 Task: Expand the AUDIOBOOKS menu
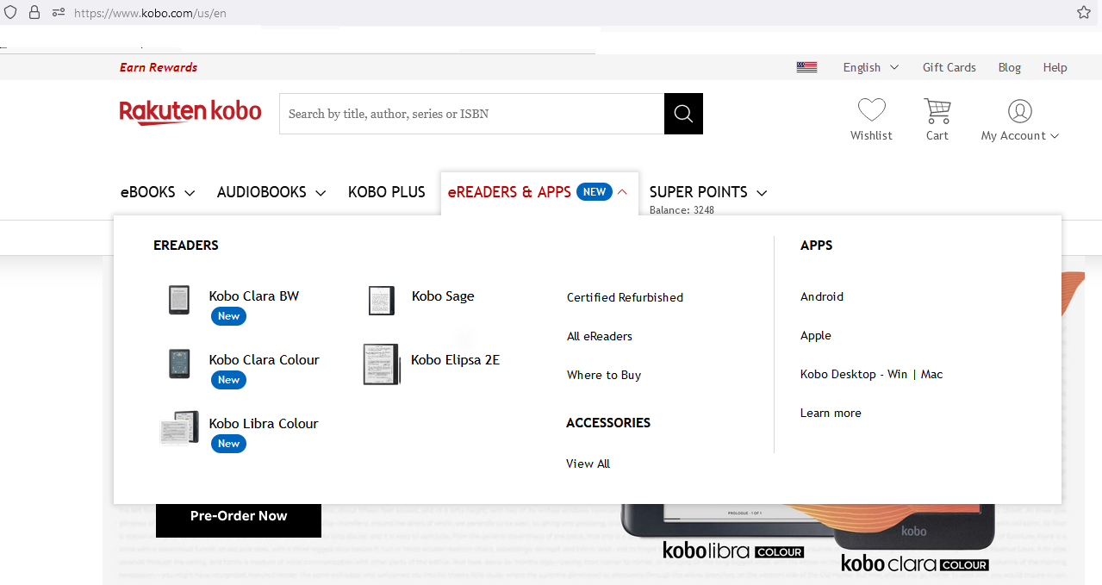pos(271,192)
